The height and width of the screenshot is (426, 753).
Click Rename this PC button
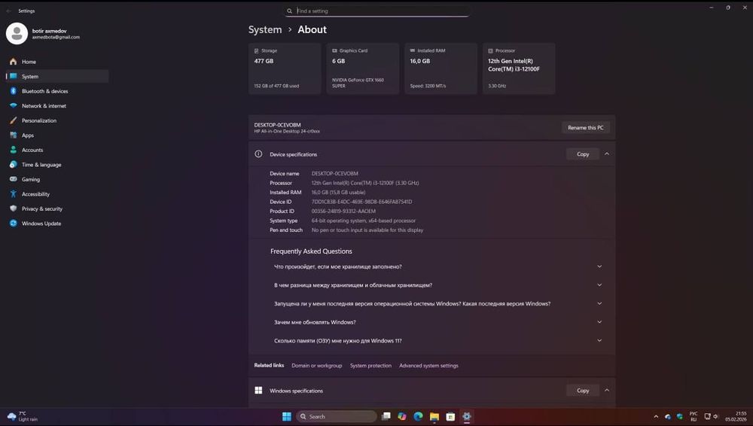[585, 128]
